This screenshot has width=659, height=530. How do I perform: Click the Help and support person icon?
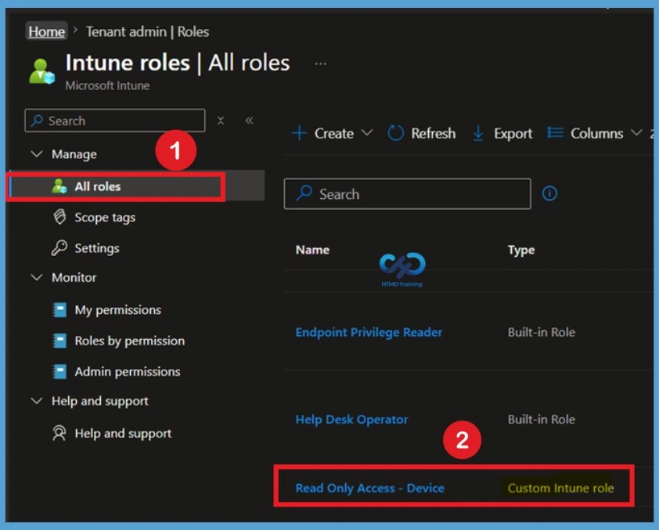pos(59,434)
